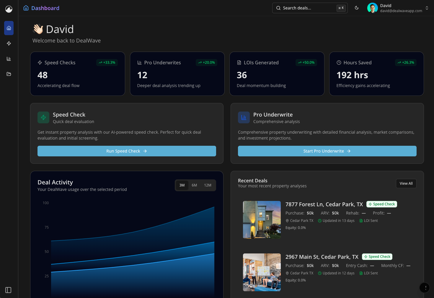Click the Search deals input field
The width and height of the screenshot is (434, 298).
click(x=310, y=8)
